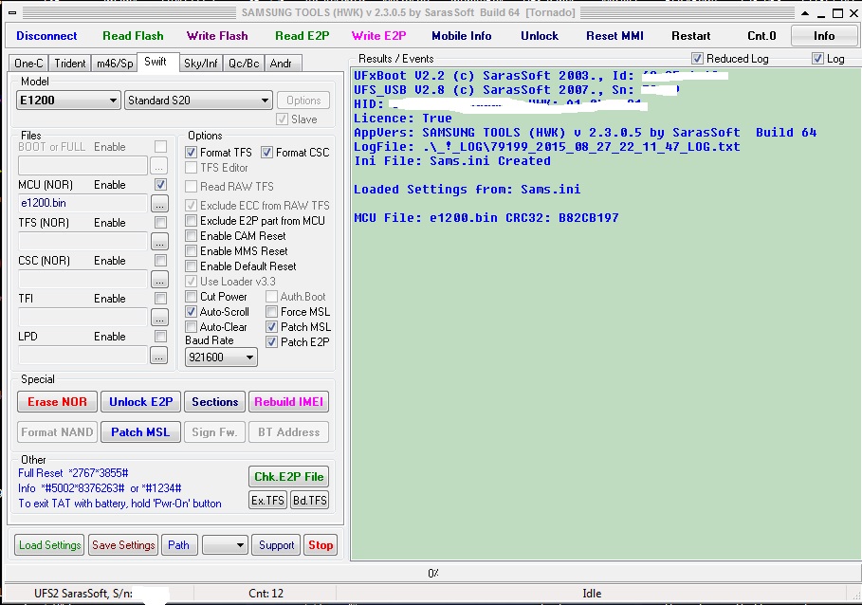Click Write Flash command
The width and height of the screenshot is (862, 605).
coord(217,36)
